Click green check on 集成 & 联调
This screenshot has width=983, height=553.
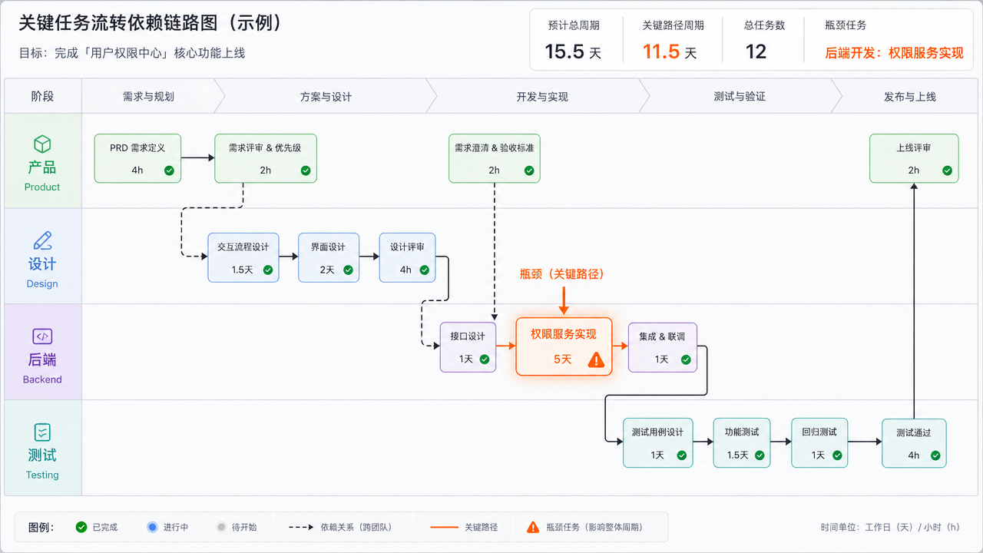click(686, 359)
